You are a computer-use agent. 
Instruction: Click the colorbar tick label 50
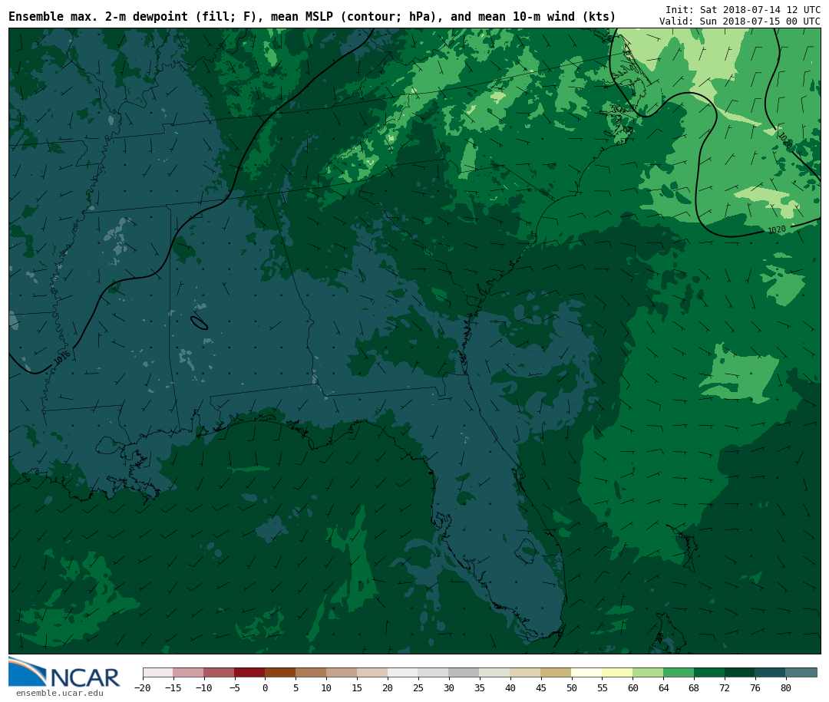tap(572, 687)
